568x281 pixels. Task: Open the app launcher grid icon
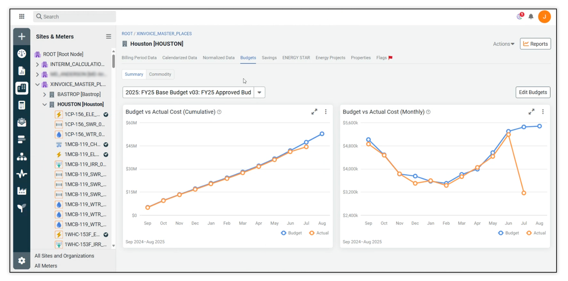(22, 17)
